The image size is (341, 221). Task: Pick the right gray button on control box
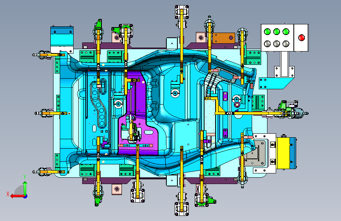click(286, 44)
